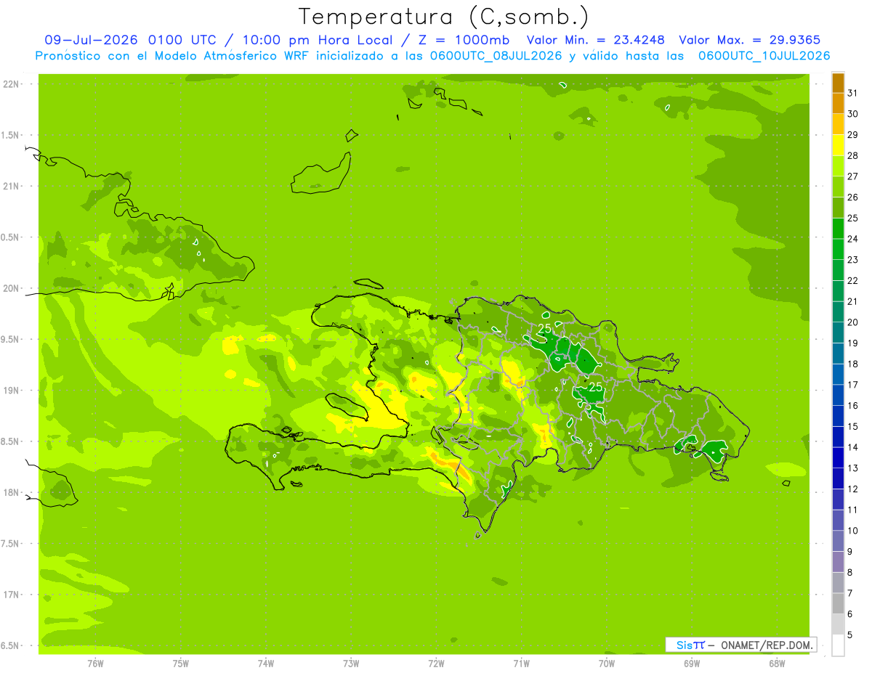
Task: Pick the green legend swatch between 24 and 25
Action: (x=838, y=229)
